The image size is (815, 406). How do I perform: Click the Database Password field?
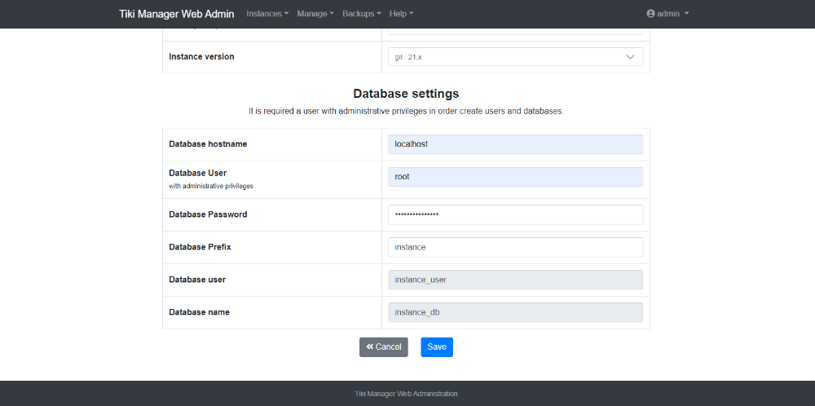pos(516,214)
